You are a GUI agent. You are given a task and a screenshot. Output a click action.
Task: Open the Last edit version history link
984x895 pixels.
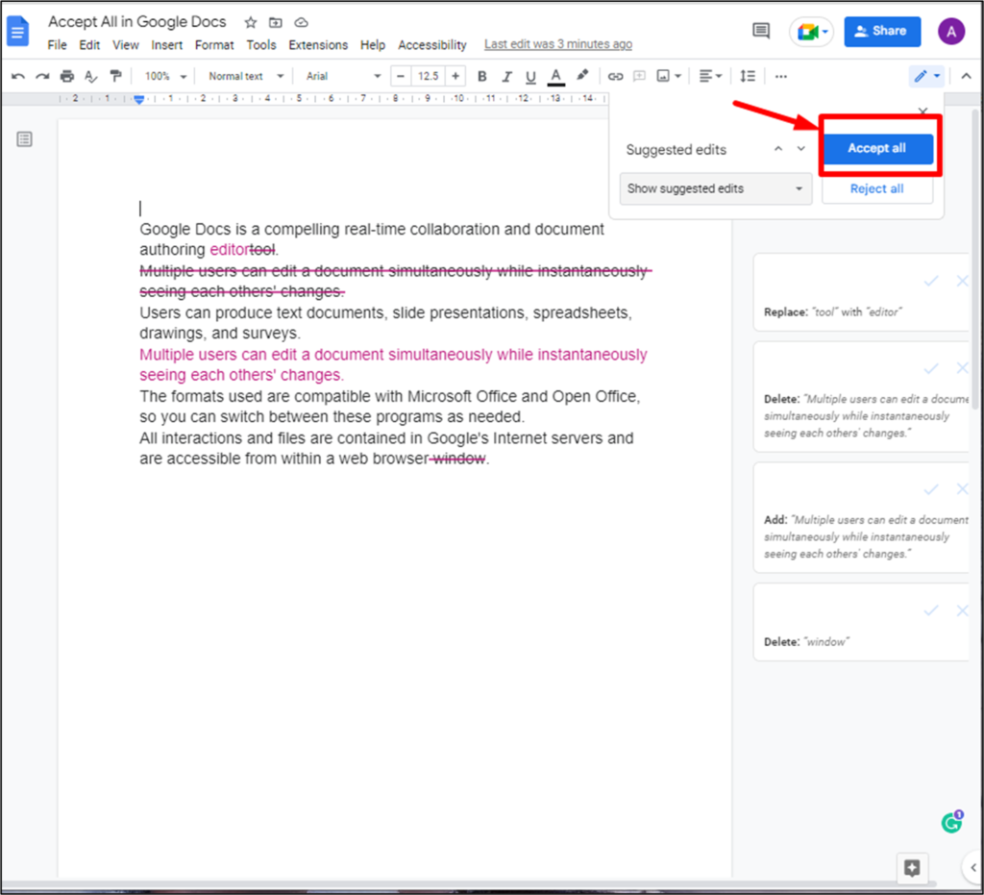pyautogui.click(x=558, y=44)
